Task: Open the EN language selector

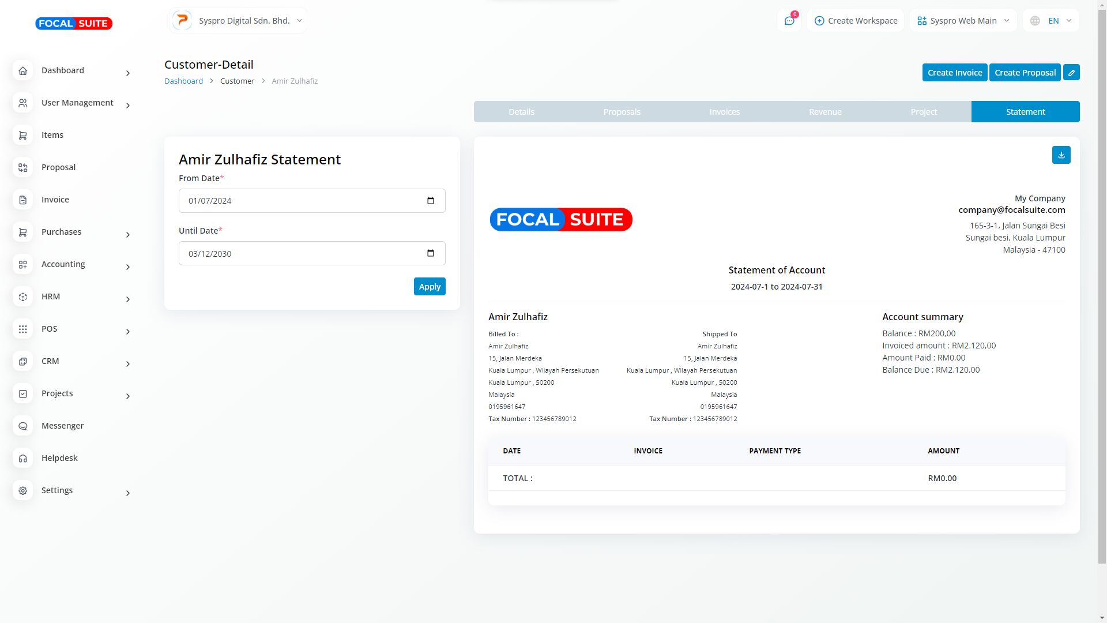Action: [x=1052, y=21]
